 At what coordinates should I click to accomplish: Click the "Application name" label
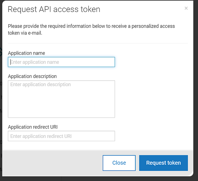(x=26, y=53)
